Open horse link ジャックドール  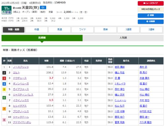[21, 117]
